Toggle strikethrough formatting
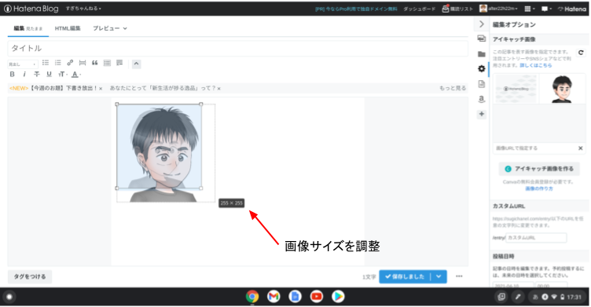Image resolution: width=591 pixels, height=307 pixels. point(37,75)
